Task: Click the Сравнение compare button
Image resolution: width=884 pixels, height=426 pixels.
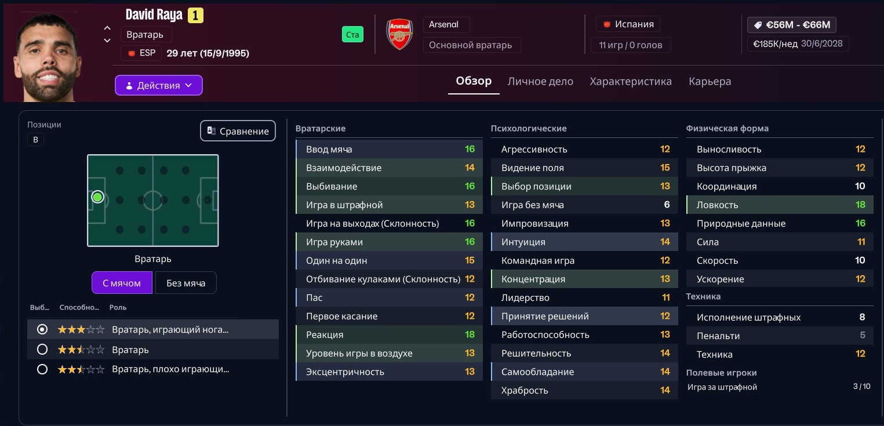Action: [x=238, y=131]
